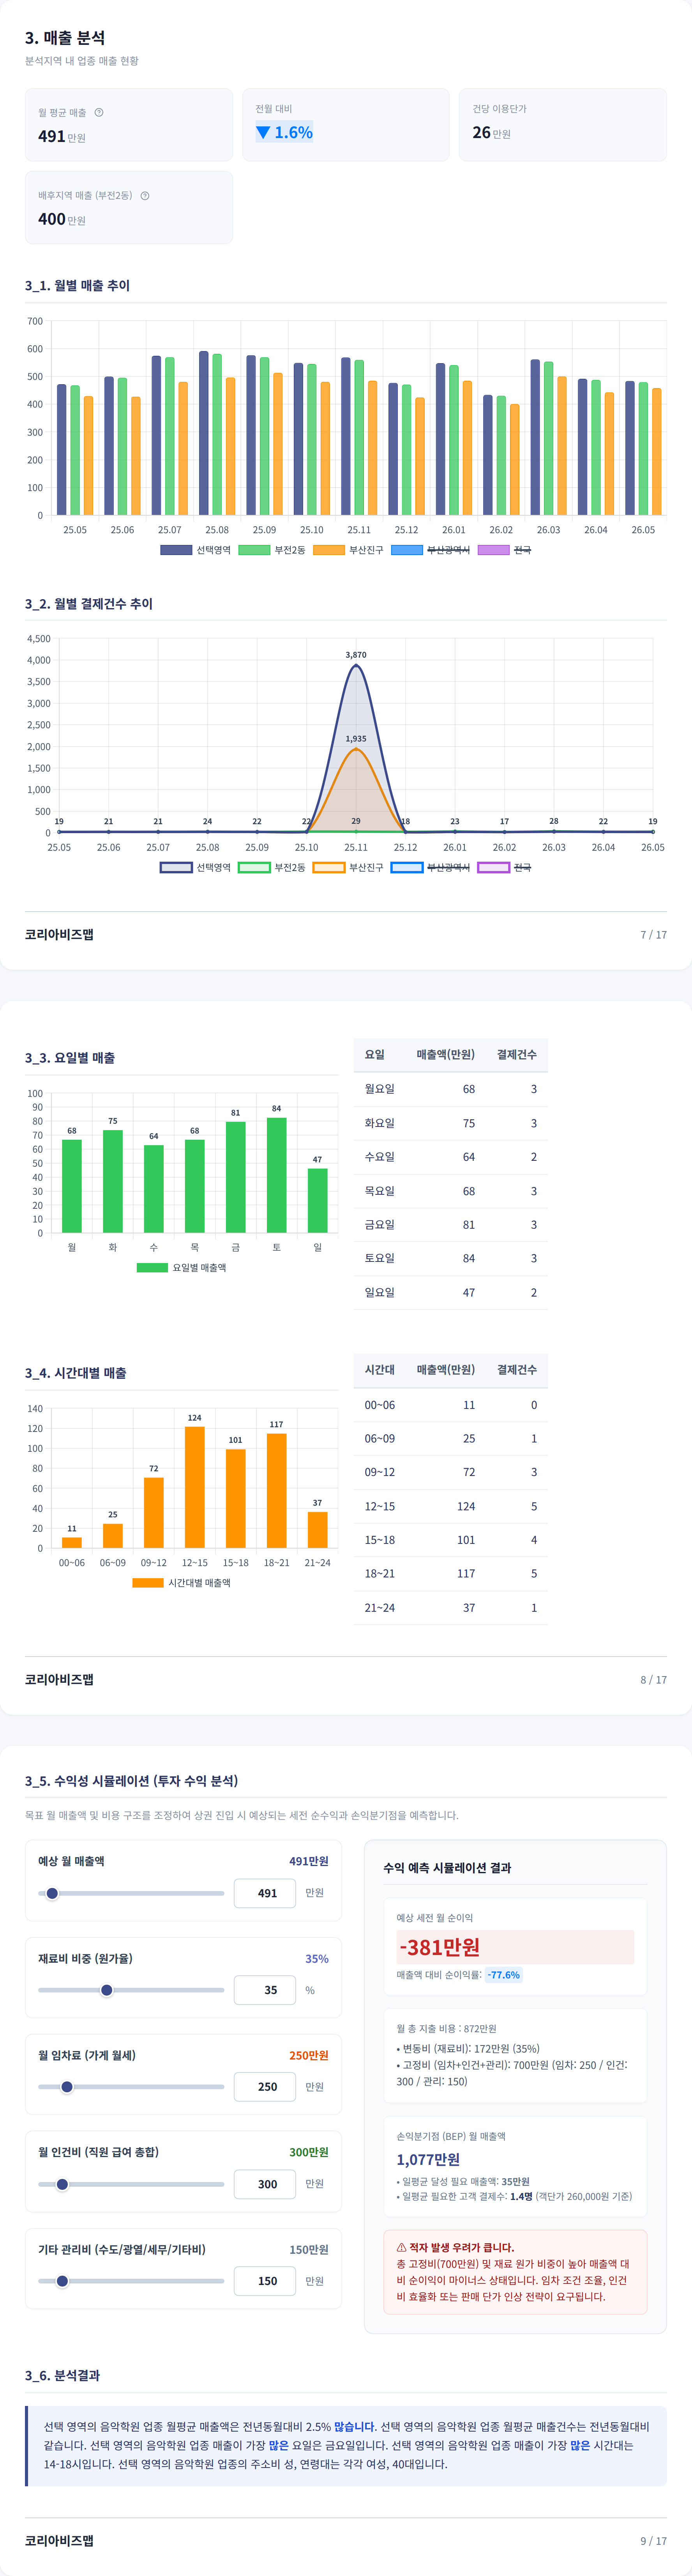This screenshot has height=2576, width=692.
Task: Click the 시간대 column header
Action: [380, 1370]
